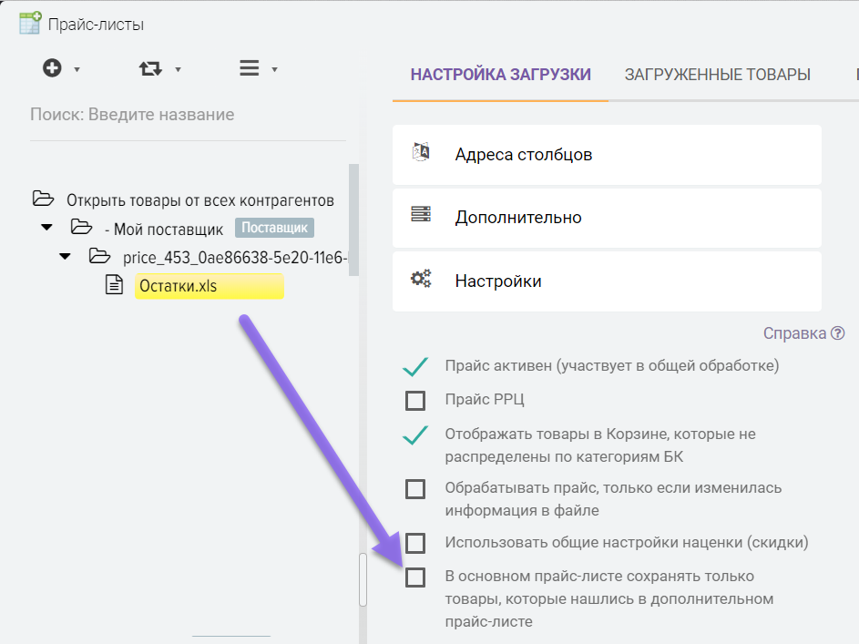Collapse the Мой поставщик tree node
The image size is (859, 644).
[x=46, y=228]
